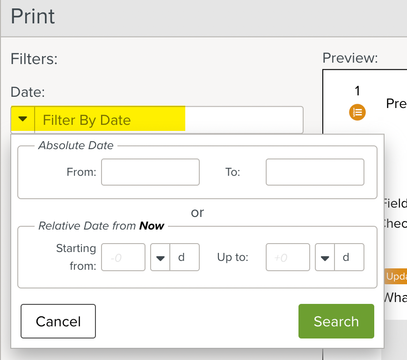Click the From date input field

pyautogui.click(x=150, y=172)
